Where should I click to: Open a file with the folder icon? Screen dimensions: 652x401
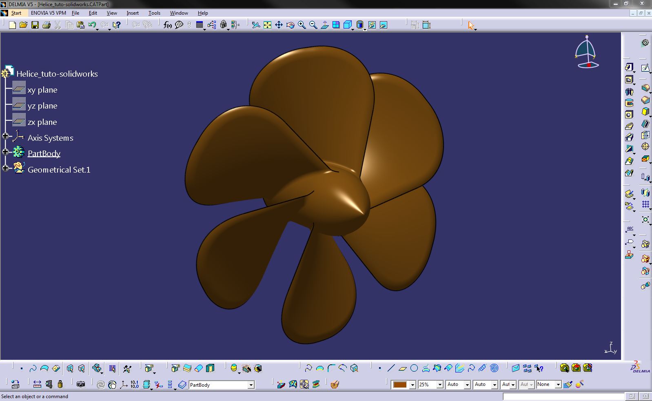pyautogui.click(x=24, y=25)
